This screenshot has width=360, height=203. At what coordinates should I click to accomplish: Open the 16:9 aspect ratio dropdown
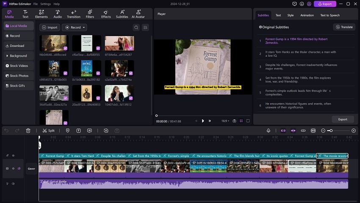225,121
